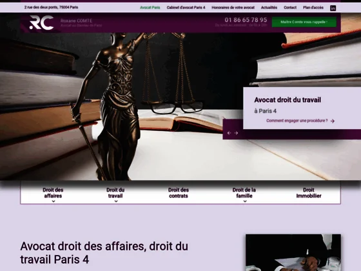The width and height of the screenshot is (361, 271).
Task: Click arrow beside 'Comment engager une procédure ?'
Action: point(333,121)
